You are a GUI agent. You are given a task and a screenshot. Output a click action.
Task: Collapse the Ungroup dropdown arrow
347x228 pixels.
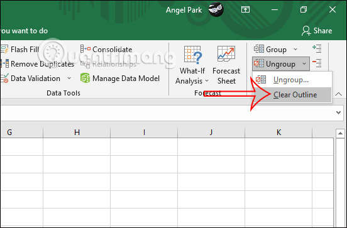304,63
